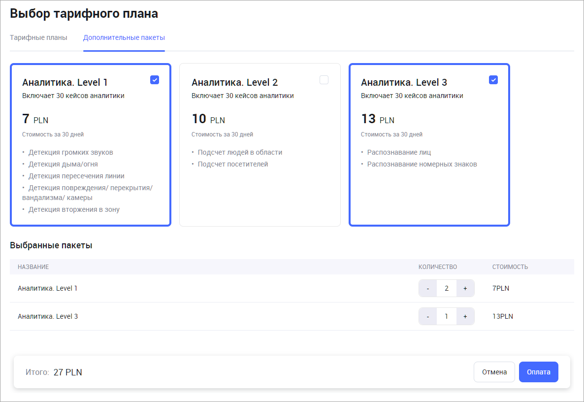Select the Аналитика. Level 2 package title

(x=234, y=82)
